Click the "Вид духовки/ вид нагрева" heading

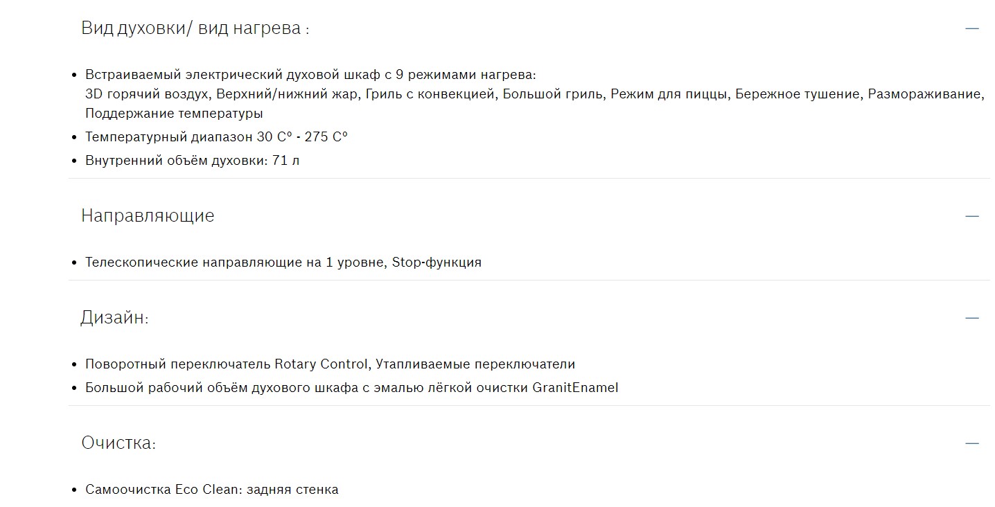(195, 28)
